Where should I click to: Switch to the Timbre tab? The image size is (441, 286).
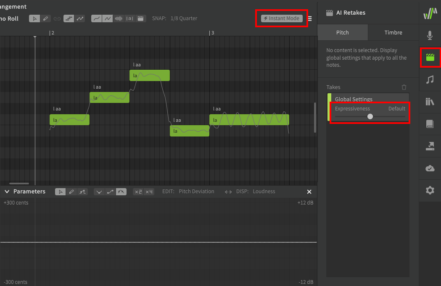coord(393,32)
